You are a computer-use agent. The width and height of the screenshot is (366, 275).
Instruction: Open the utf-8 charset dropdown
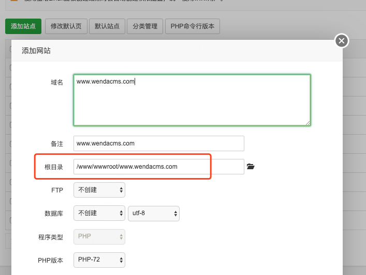point(154,214)
